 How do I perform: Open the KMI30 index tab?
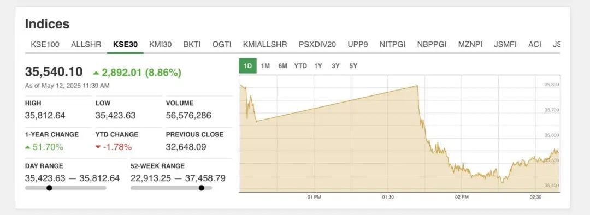[x=160, y=44]
